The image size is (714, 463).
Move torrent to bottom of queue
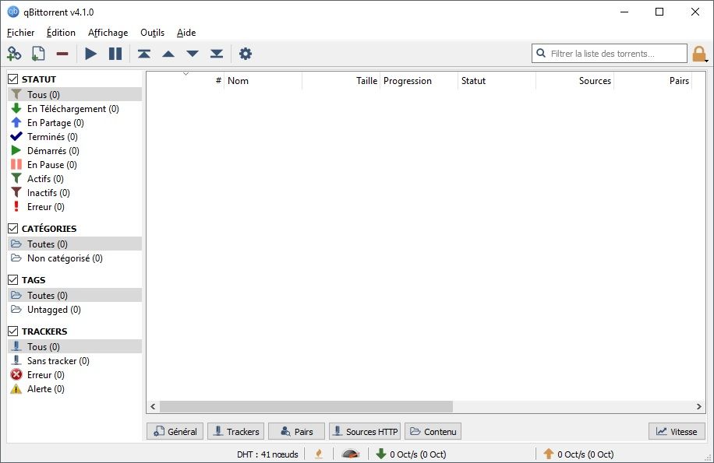pyautogui.click(x=217, y=54)
